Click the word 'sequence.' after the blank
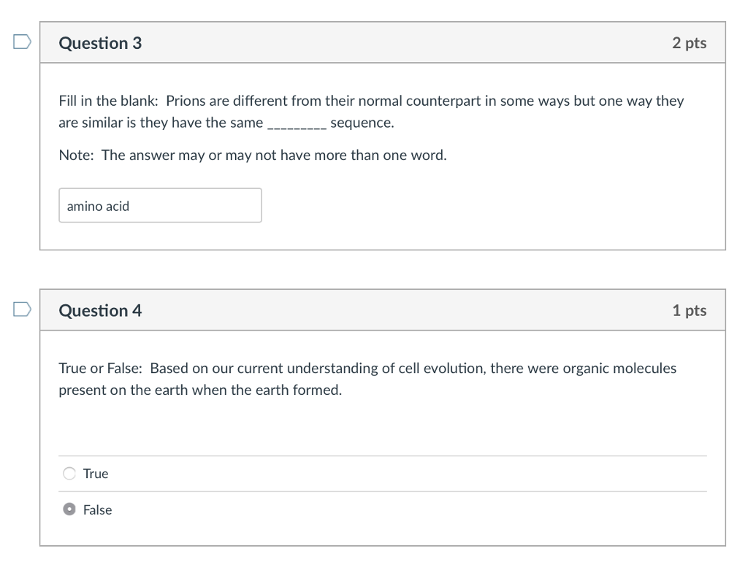 (362, 123)
